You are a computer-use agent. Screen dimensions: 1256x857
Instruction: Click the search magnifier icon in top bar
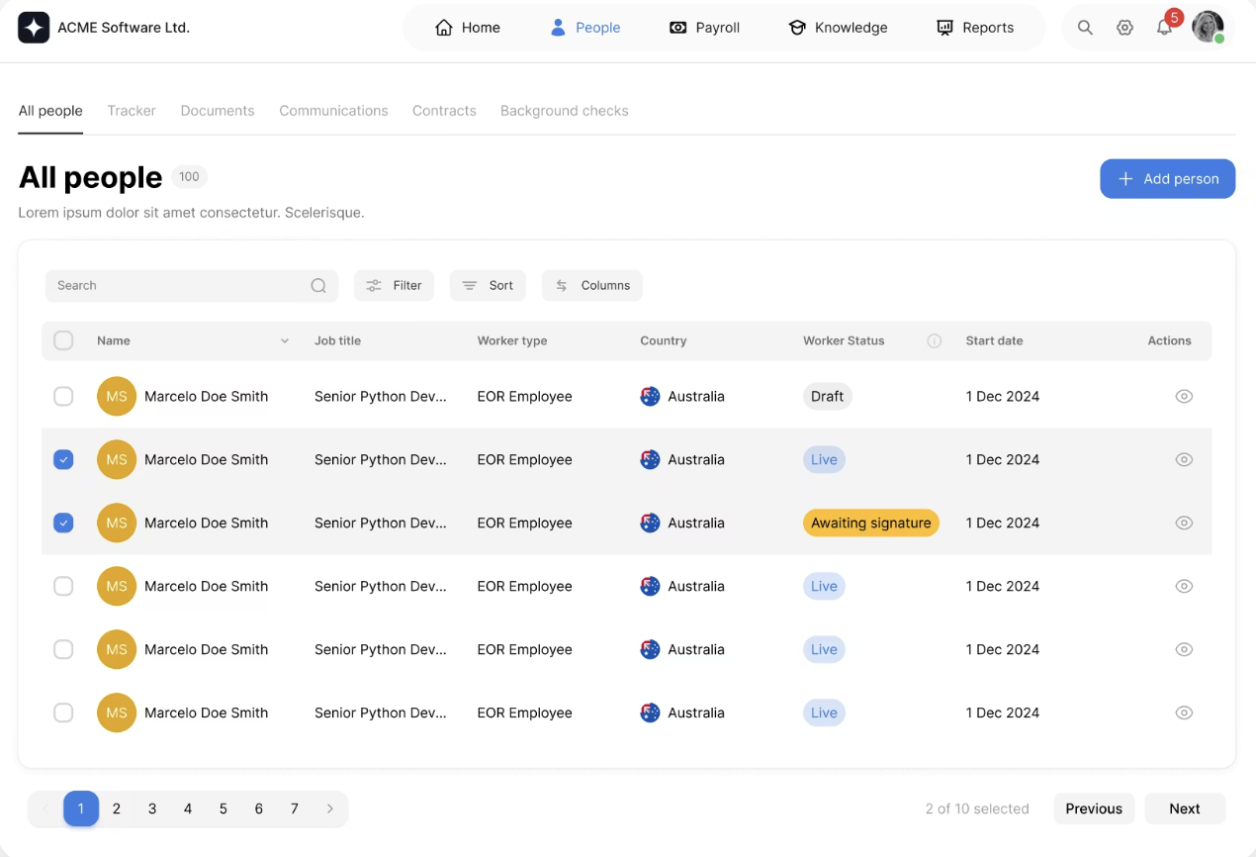pos(1085,28)
